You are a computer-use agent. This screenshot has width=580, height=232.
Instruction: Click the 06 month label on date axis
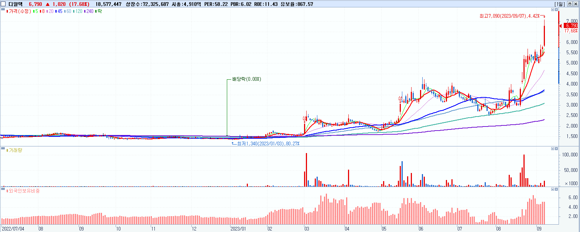click(x=421, y=229)
